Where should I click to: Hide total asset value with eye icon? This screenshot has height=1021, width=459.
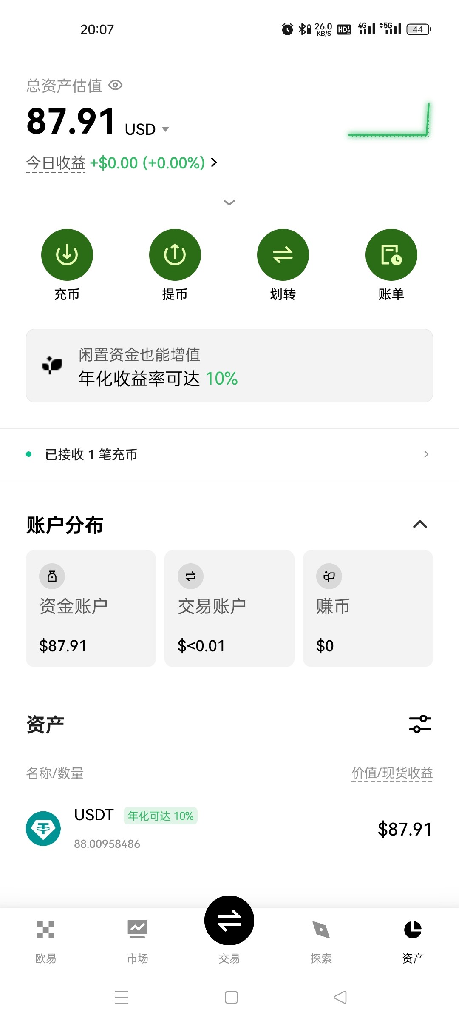(x=115, y=86)
